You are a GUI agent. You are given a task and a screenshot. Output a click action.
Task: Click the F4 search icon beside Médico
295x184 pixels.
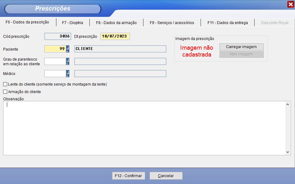tap(68, 73)
